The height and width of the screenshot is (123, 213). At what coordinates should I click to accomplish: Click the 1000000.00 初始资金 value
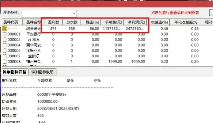click(x=47, y=101)
